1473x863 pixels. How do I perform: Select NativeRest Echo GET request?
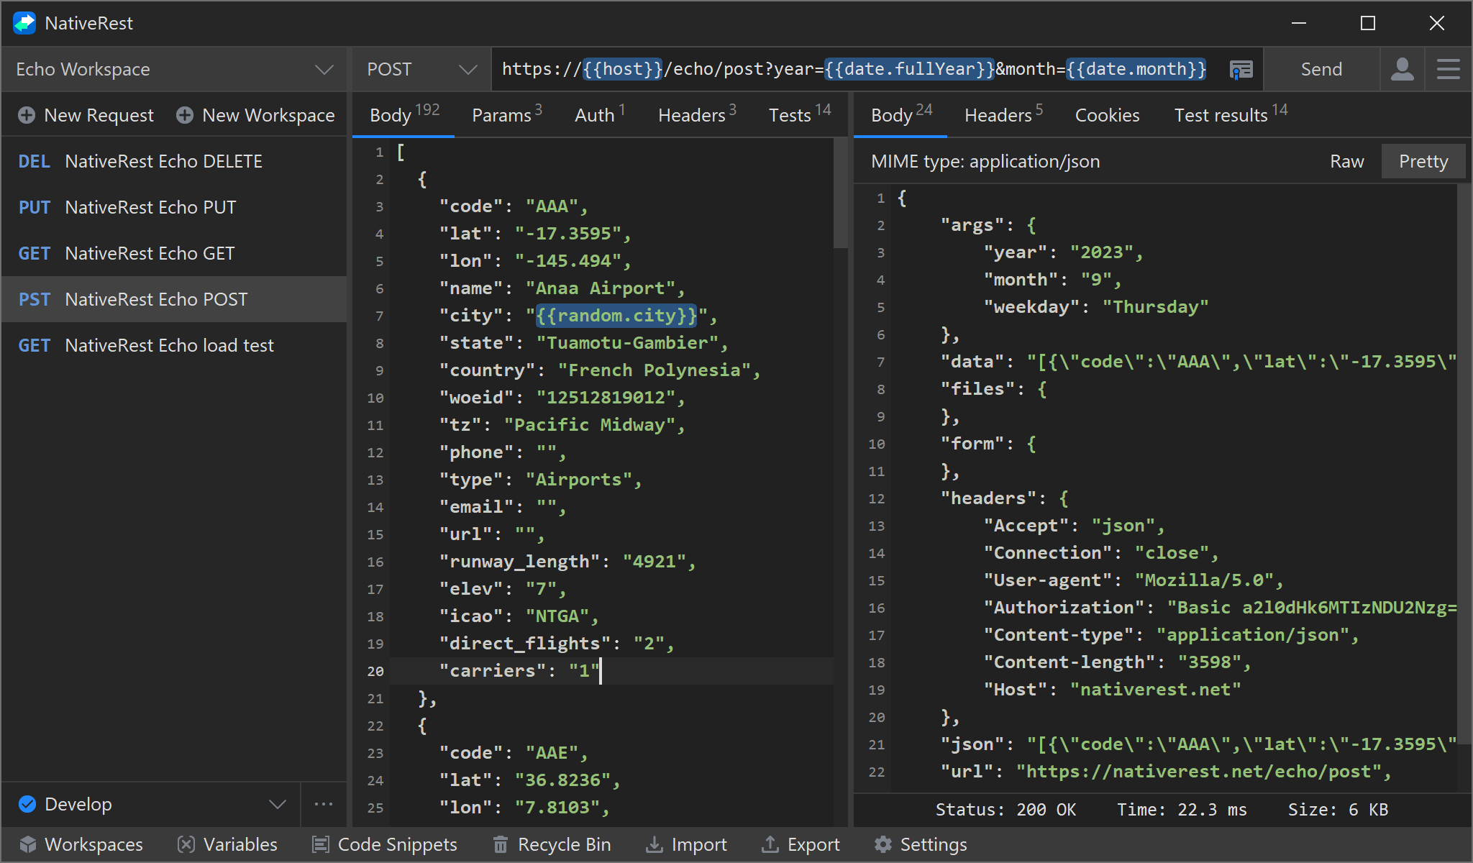point(174,253)
